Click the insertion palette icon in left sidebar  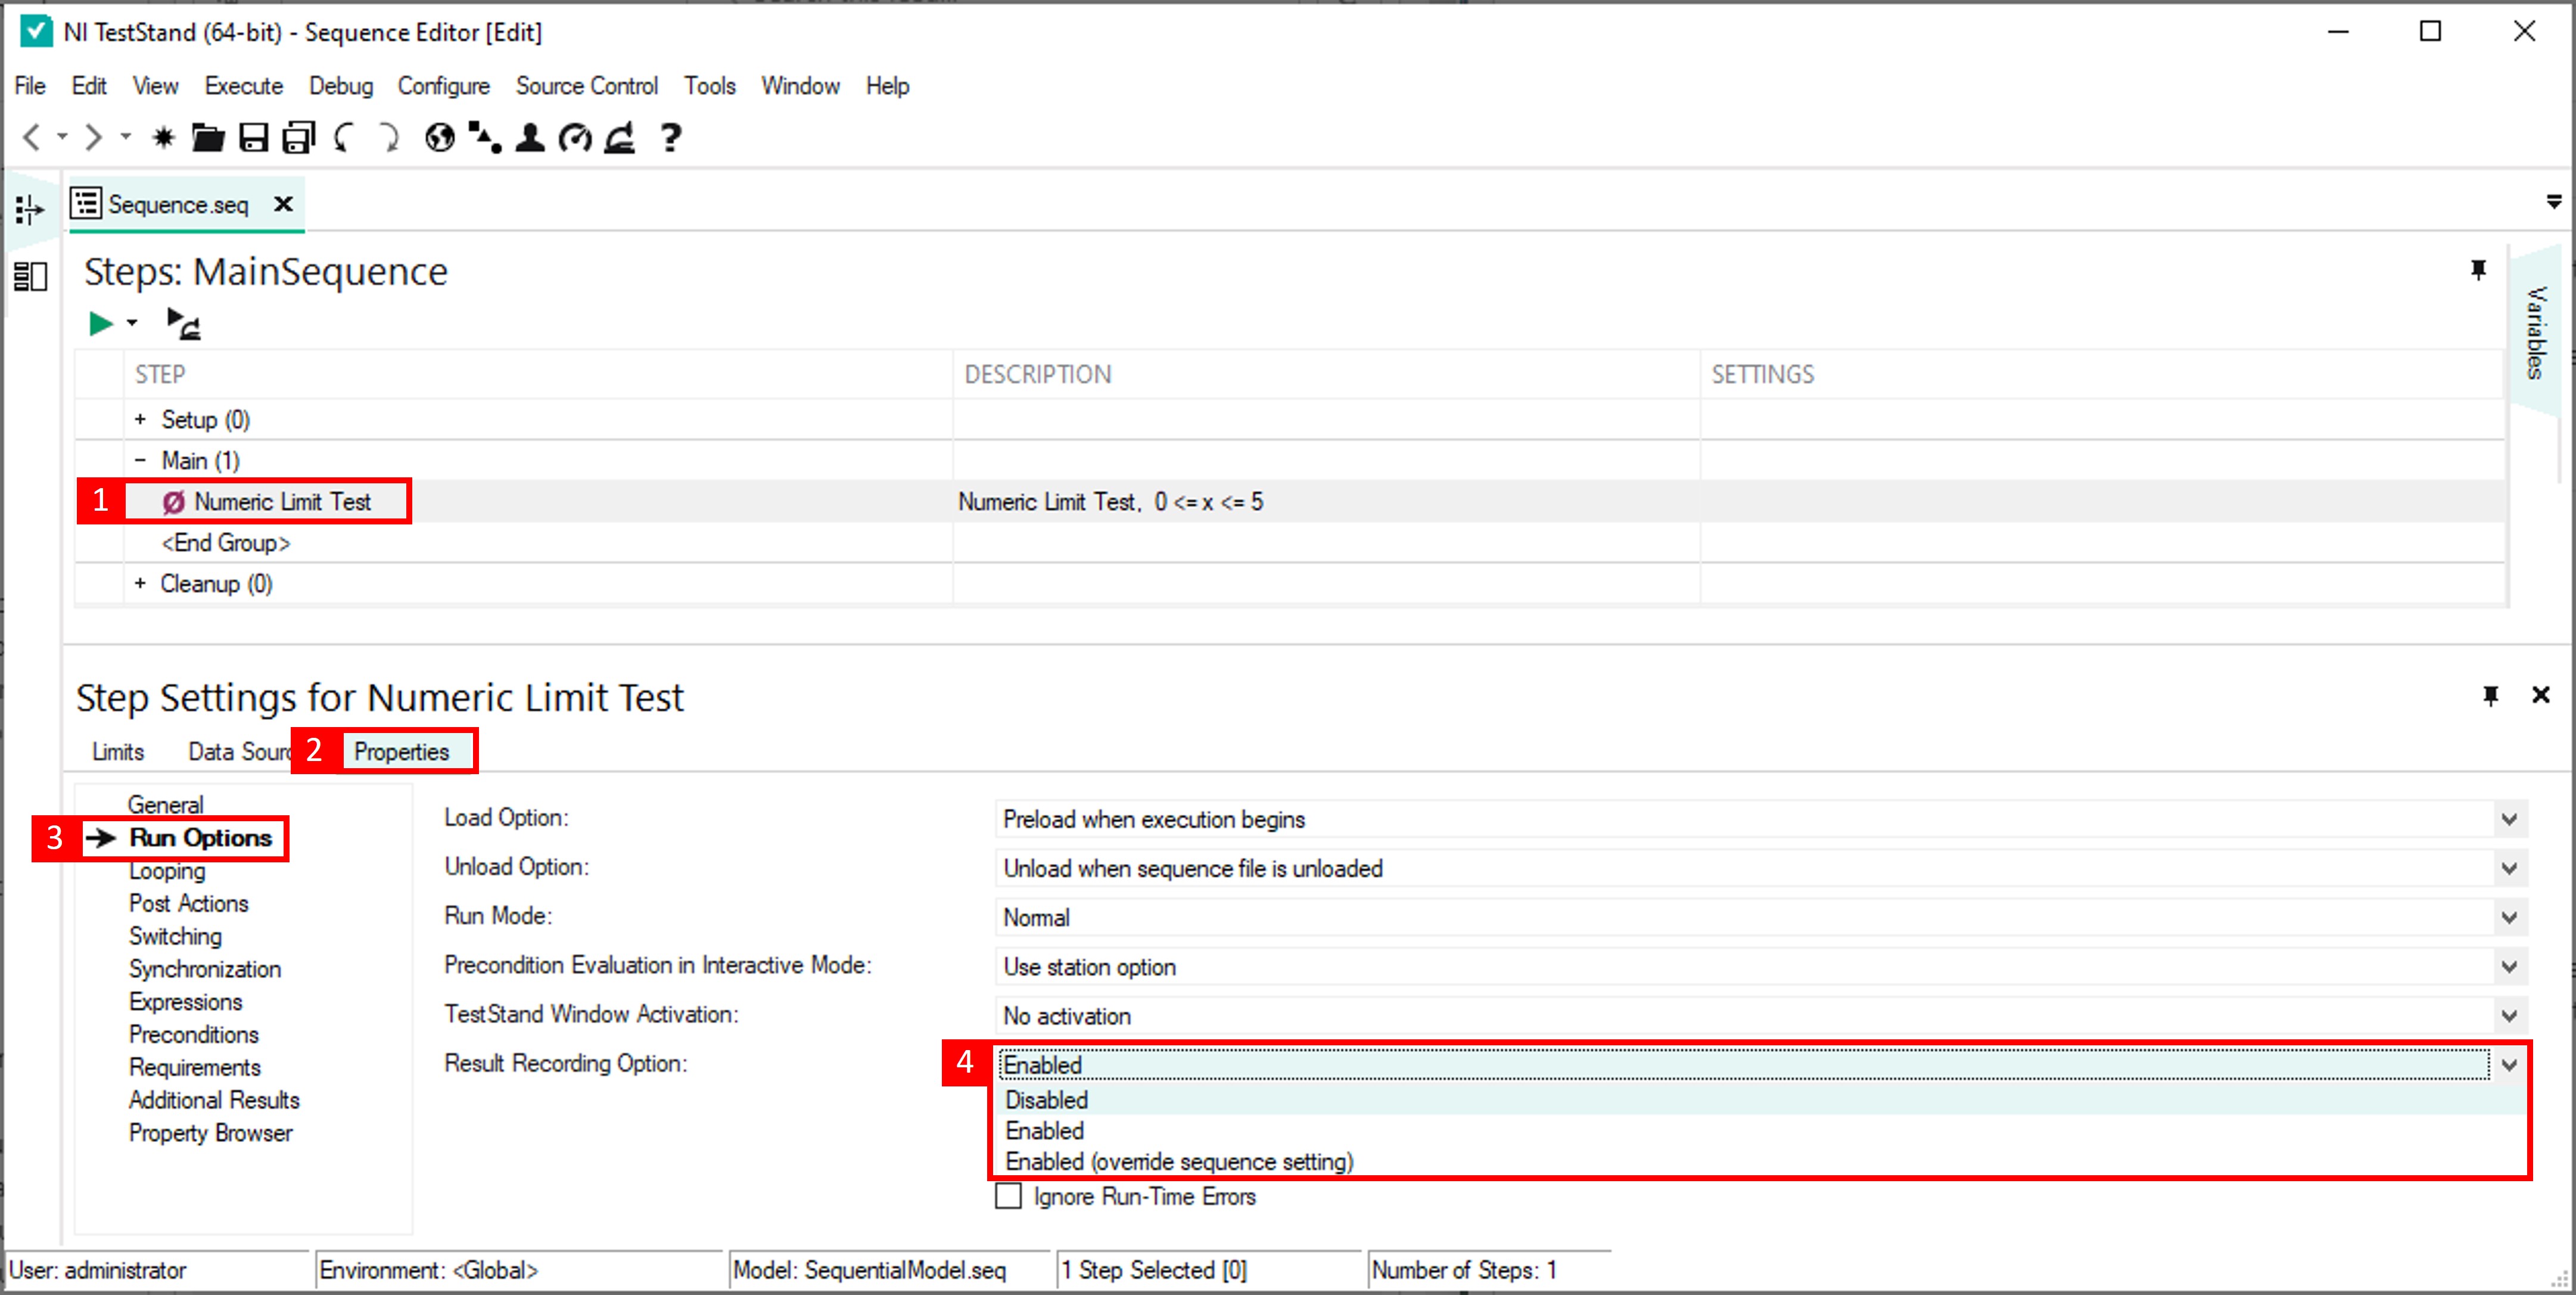tap(30, 209)
